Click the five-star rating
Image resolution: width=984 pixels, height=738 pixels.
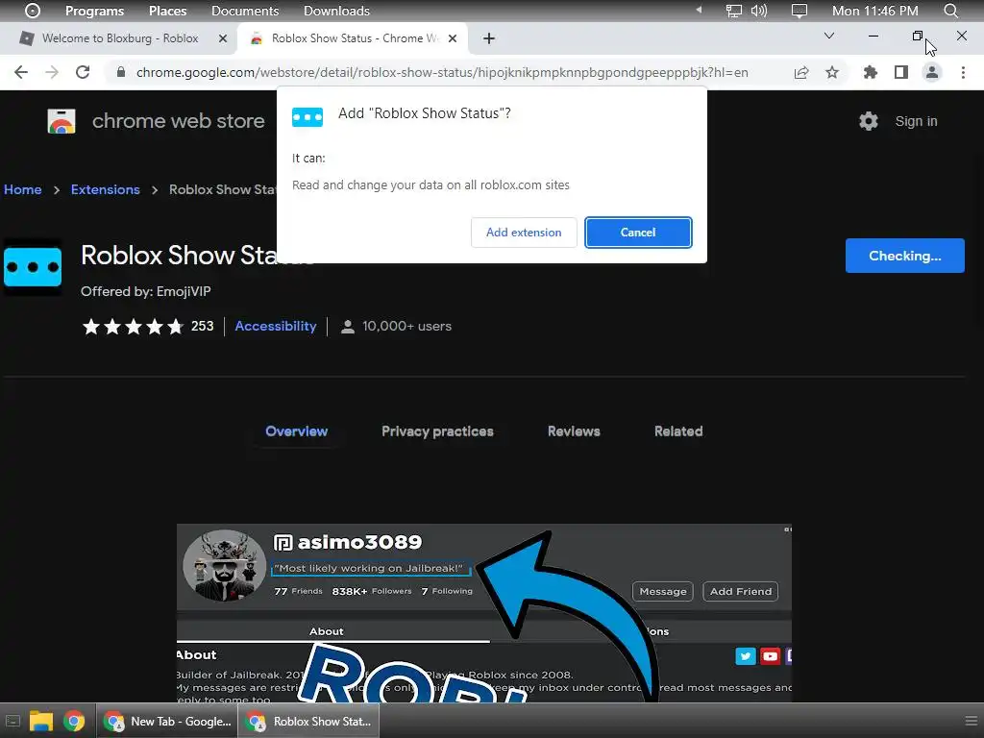(x=133, y=327)
